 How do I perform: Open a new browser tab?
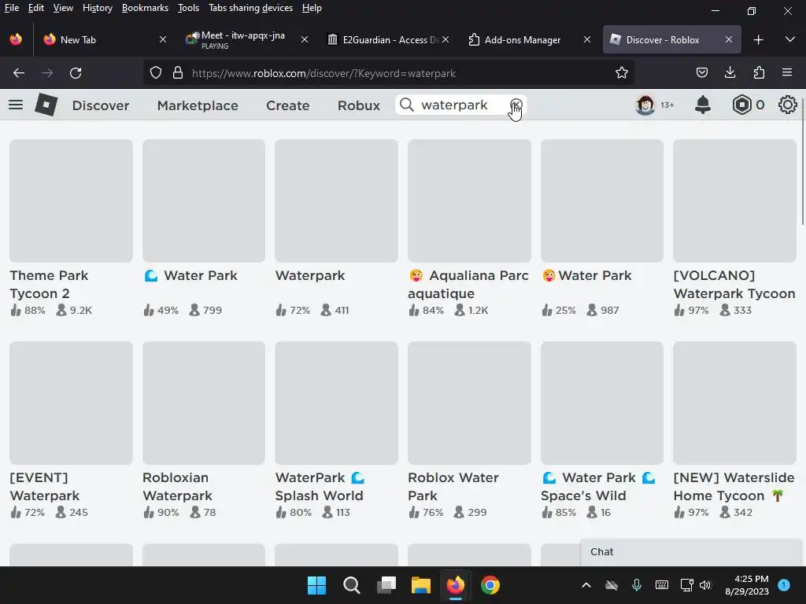[758, 39]
